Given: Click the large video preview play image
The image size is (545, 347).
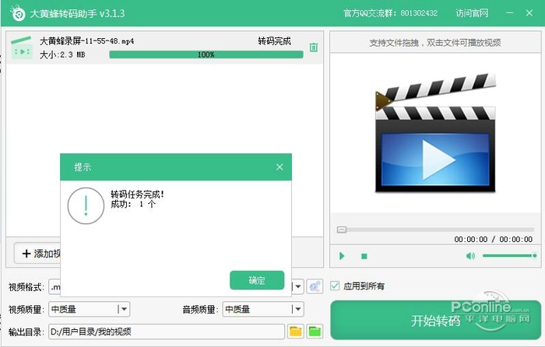Looking at the screenshot, I should [x=435, y=133].
